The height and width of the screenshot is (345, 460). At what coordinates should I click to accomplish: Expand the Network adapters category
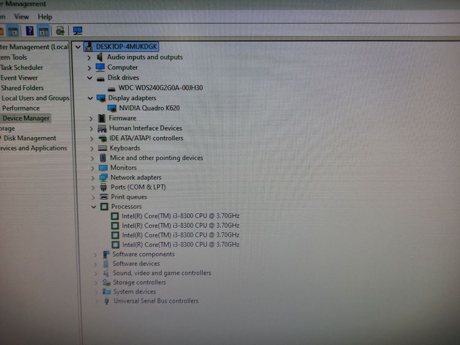point(93,178)
